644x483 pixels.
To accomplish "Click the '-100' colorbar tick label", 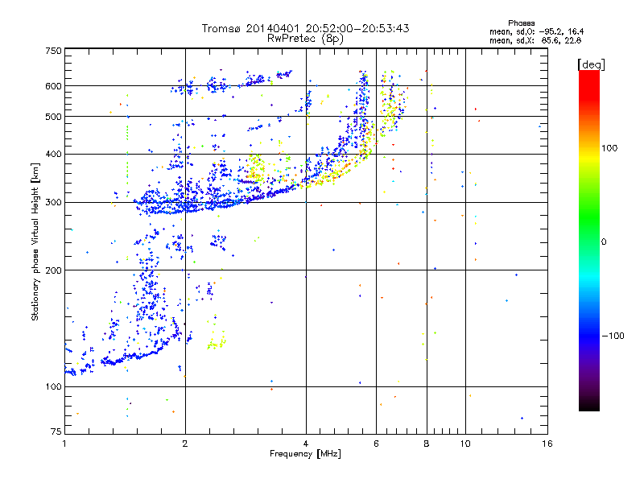I will (x=613, y=336).
